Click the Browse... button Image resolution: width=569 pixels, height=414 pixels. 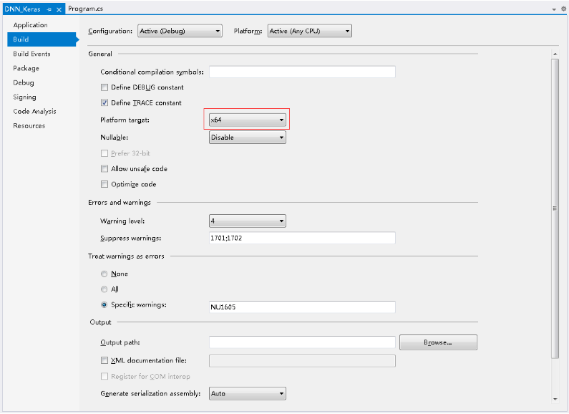click(x=438, y=342)
